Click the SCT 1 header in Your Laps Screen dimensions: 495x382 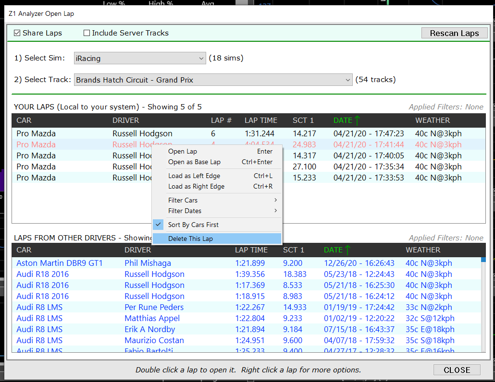(x=303, y=120)
